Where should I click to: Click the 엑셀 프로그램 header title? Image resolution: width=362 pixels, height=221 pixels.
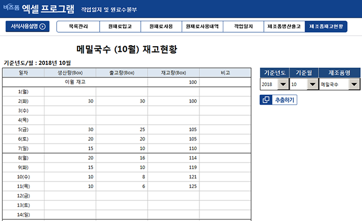coord(48,9)
